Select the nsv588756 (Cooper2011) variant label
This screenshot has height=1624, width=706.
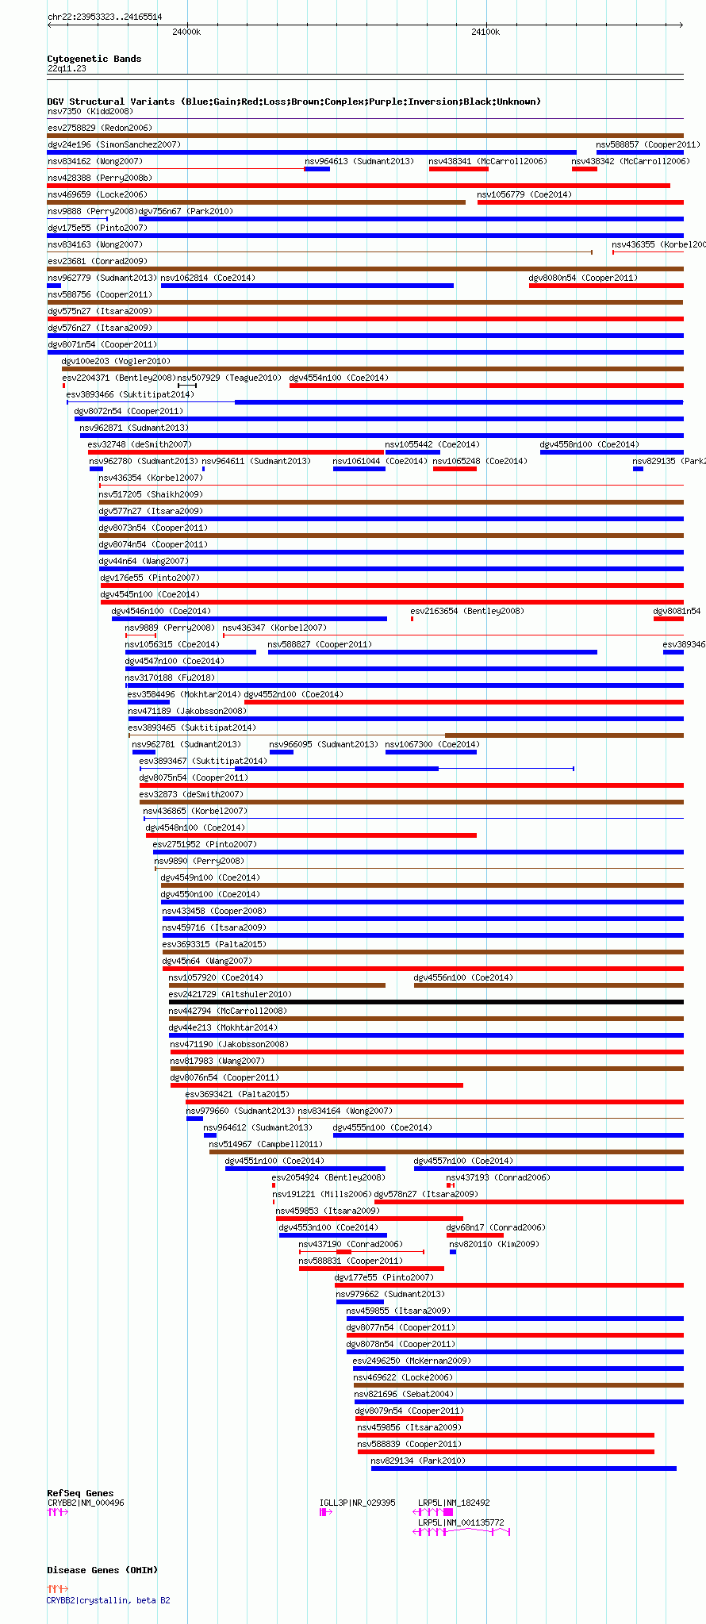[x=99, y=294]
